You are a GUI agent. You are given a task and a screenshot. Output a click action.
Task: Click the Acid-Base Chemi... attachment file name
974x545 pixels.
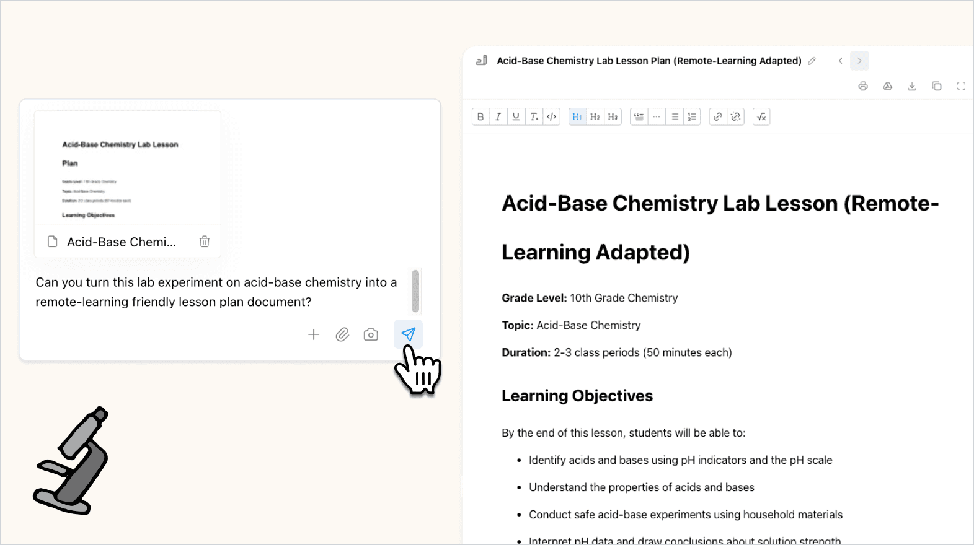coord(122,242)
